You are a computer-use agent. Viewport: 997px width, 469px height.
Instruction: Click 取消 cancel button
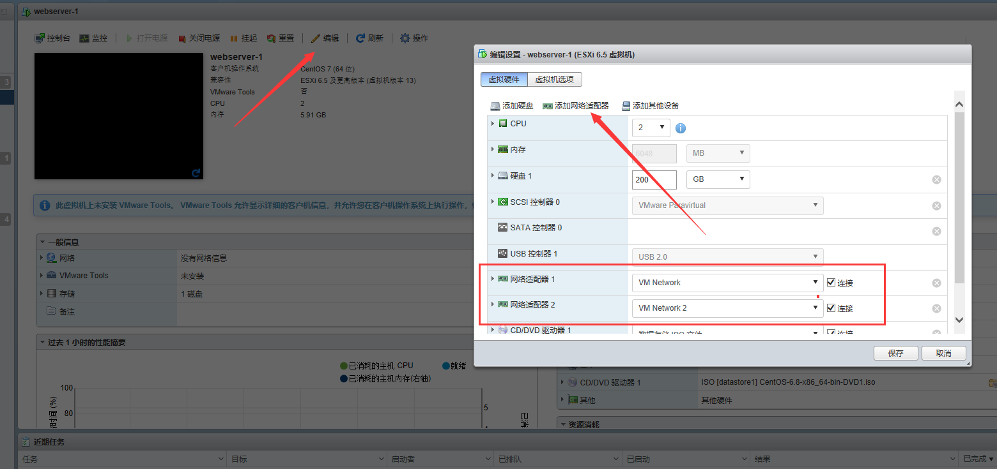(944, 354)
